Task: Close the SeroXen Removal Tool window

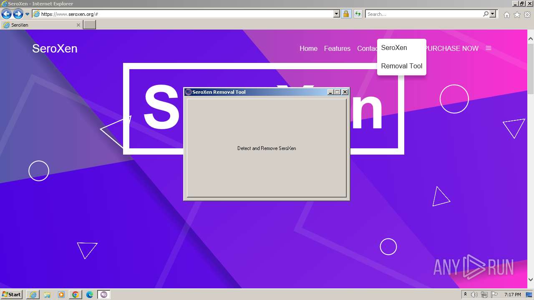Action: tap(345, 92)
